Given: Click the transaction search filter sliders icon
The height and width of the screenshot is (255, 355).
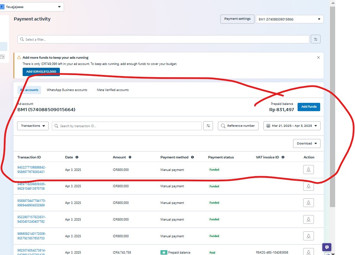Looking at the screenshot, I should (x=208, y=126).
